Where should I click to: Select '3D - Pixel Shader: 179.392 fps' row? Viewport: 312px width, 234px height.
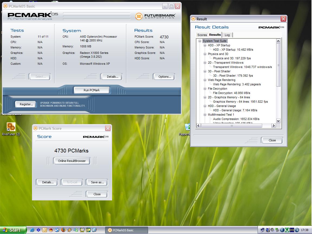tap(233, 76)
